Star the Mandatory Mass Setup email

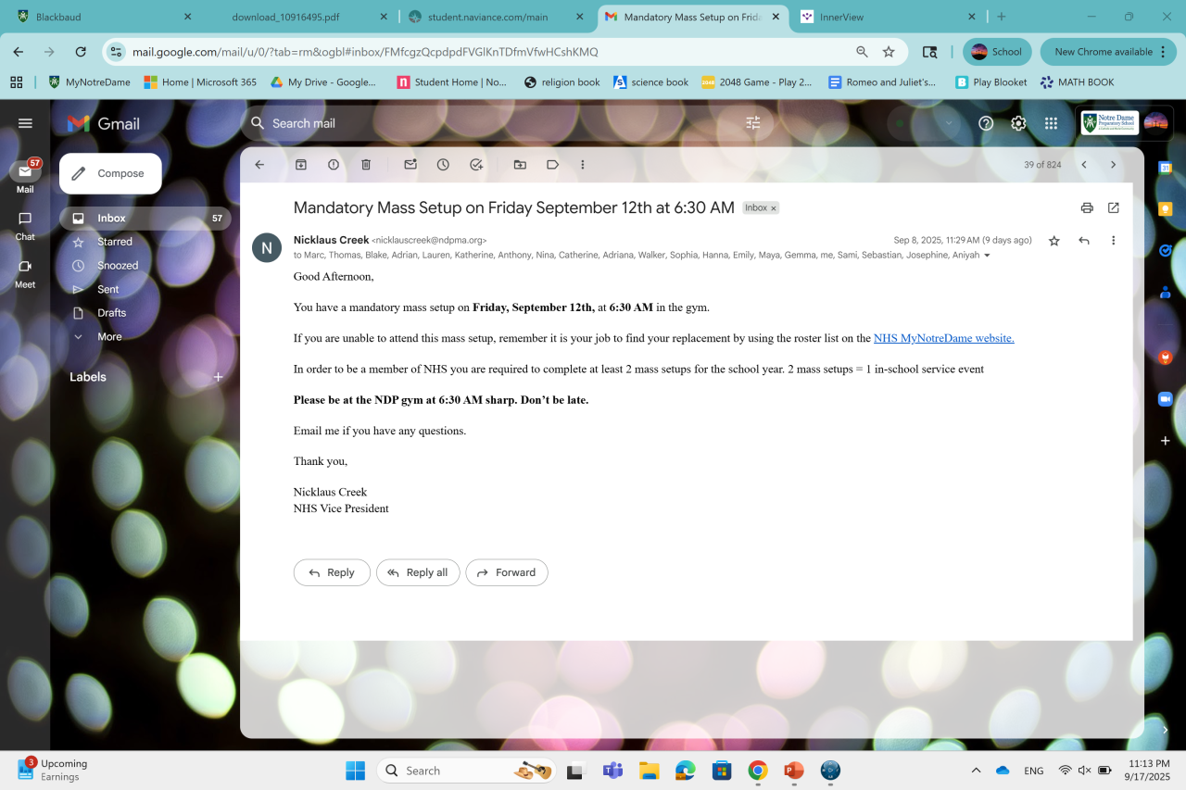coord(1054,241)
